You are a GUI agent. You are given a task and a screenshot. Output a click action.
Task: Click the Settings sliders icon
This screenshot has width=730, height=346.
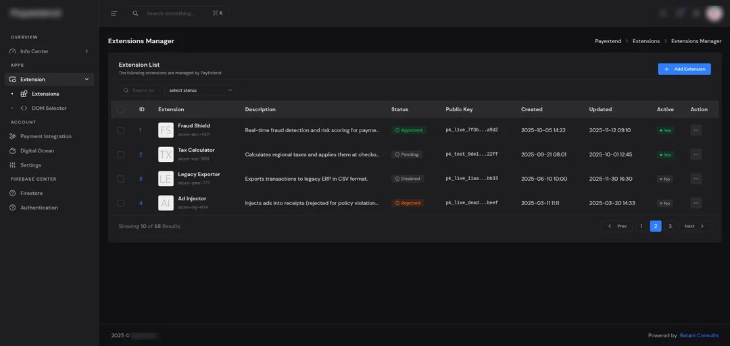click(13, 165)
